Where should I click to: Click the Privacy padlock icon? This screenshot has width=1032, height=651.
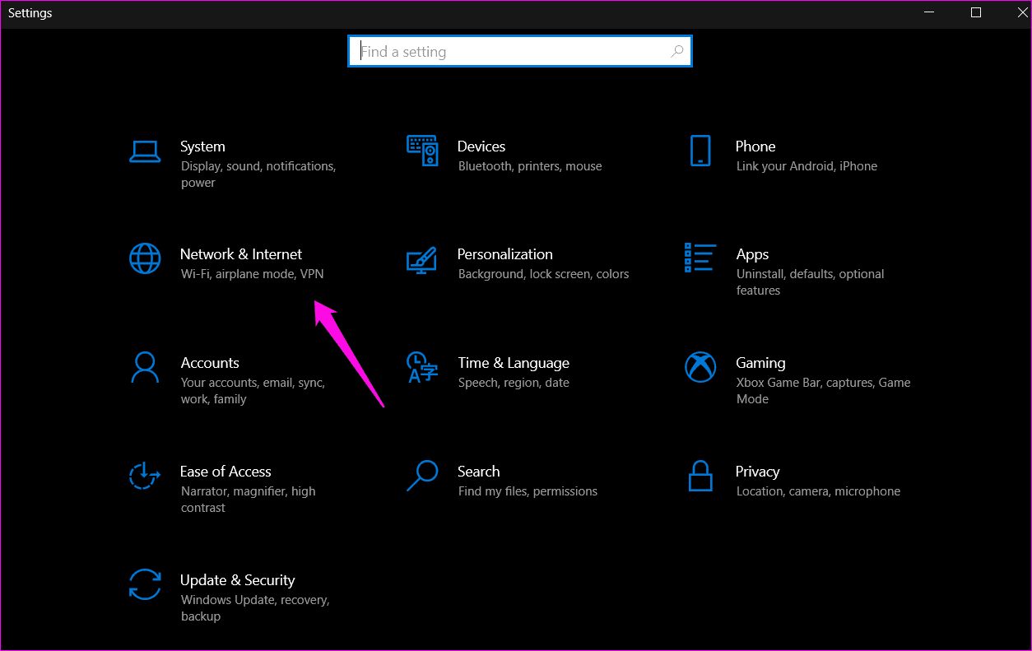[700, 476]
